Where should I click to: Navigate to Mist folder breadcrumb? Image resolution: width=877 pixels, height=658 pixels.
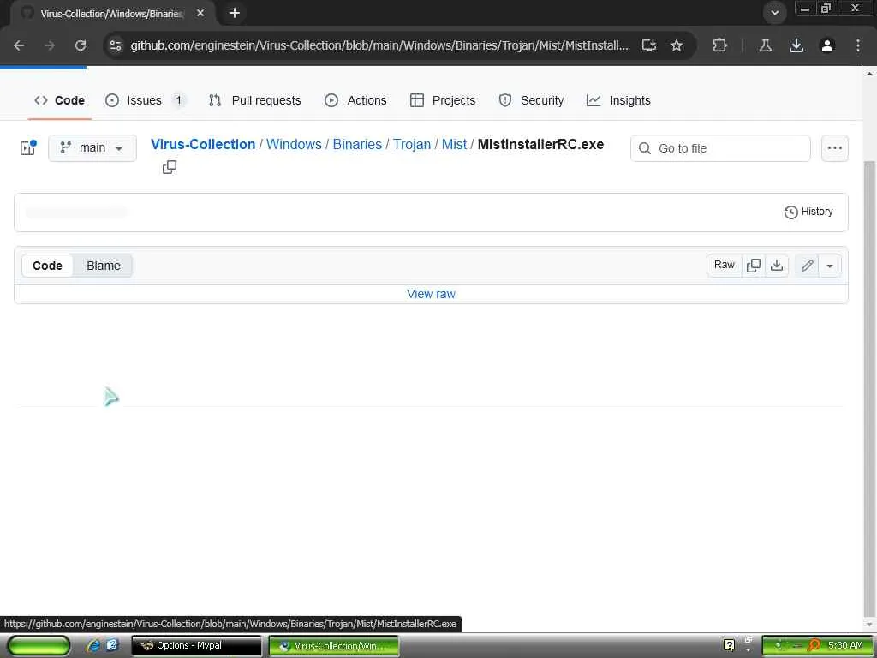(454, 144)
